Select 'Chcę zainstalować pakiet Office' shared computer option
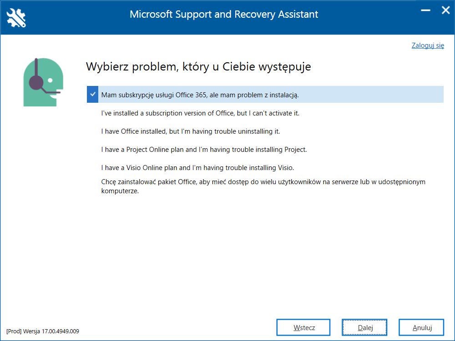The height and width of the screenshot is (341, 455). [x=263, y=186]
